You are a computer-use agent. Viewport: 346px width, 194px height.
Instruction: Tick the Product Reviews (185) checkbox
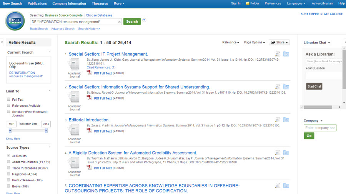click(x=8, y=180)
